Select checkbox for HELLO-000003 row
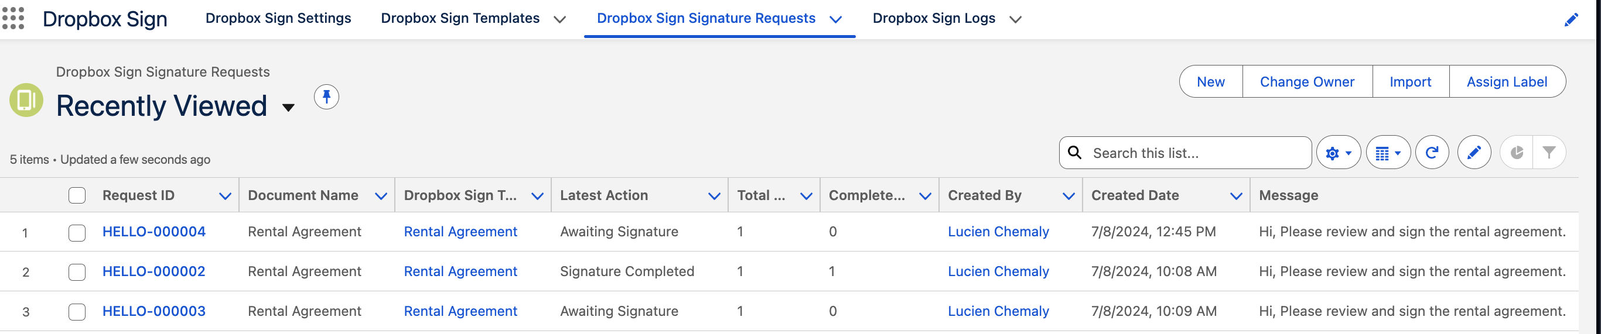The width and height of the screenshot is (1601, 334). click(x=77, y=312)
